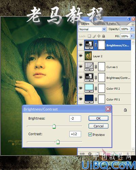
Task: Switch to the Paths tab
Action: (x=112, y=24)
